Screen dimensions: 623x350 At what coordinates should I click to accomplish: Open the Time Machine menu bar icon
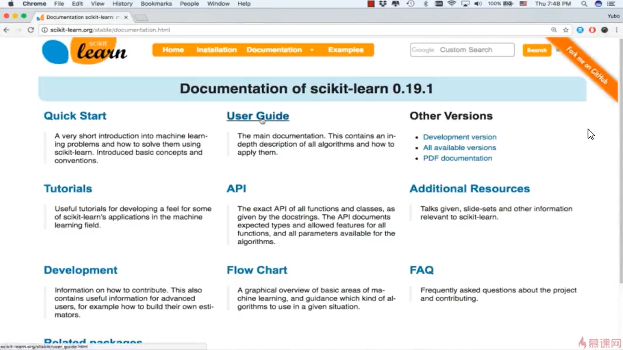coord(410,4)
